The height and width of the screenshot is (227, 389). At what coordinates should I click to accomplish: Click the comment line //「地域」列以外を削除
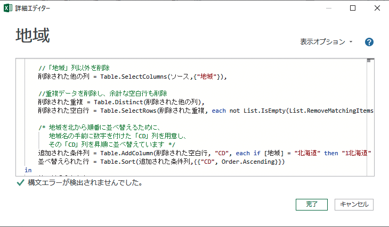point(74,68)
